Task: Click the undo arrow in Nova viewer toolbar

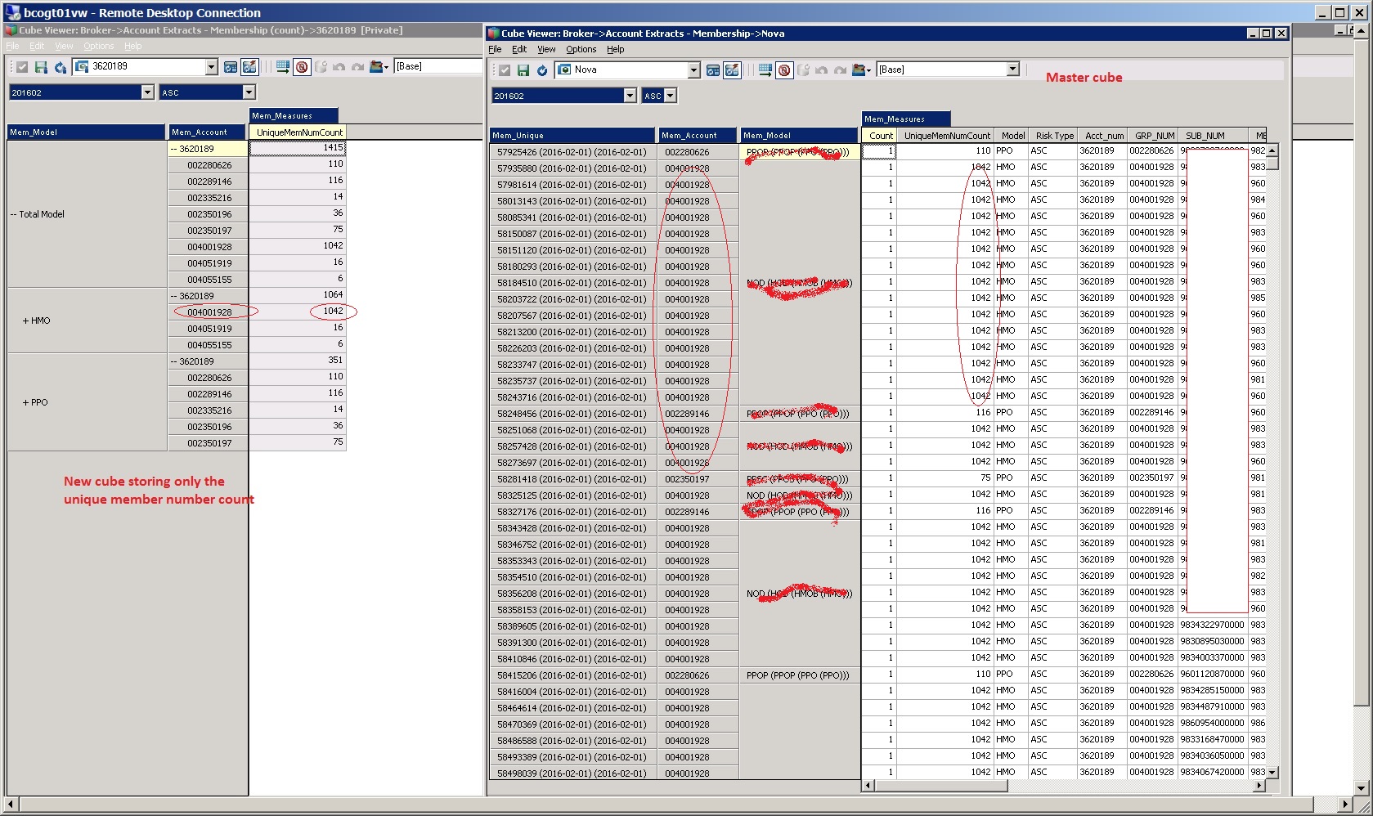Action: coord(822,70)
